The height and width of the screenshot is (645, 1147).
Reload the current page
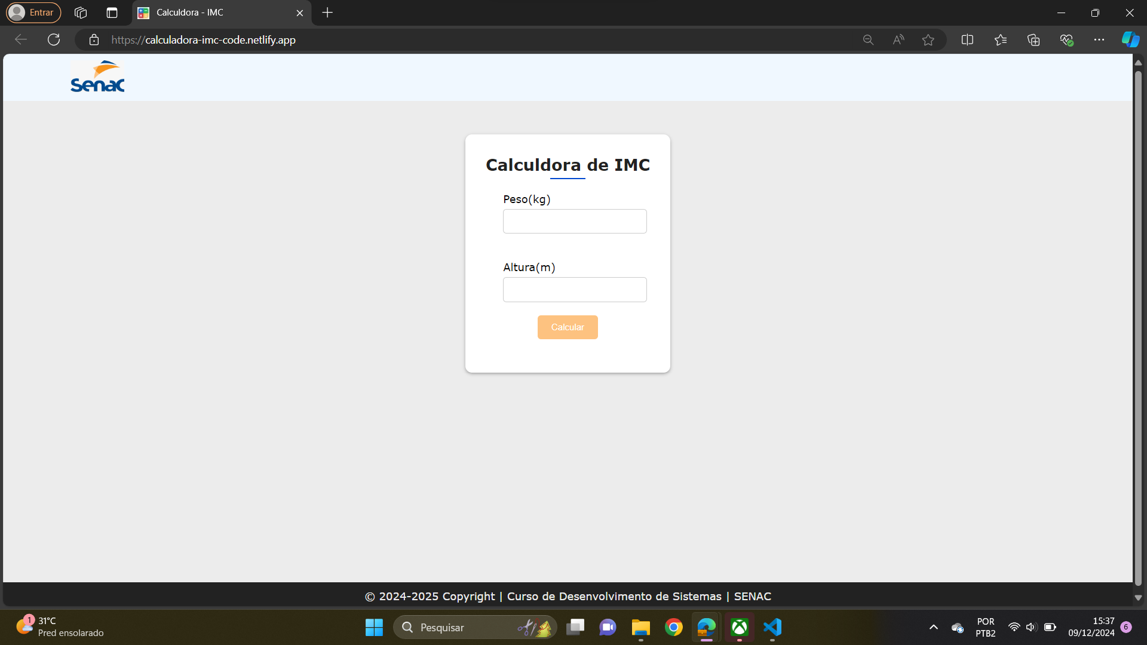pyautogui.click(x=54, y=40)
